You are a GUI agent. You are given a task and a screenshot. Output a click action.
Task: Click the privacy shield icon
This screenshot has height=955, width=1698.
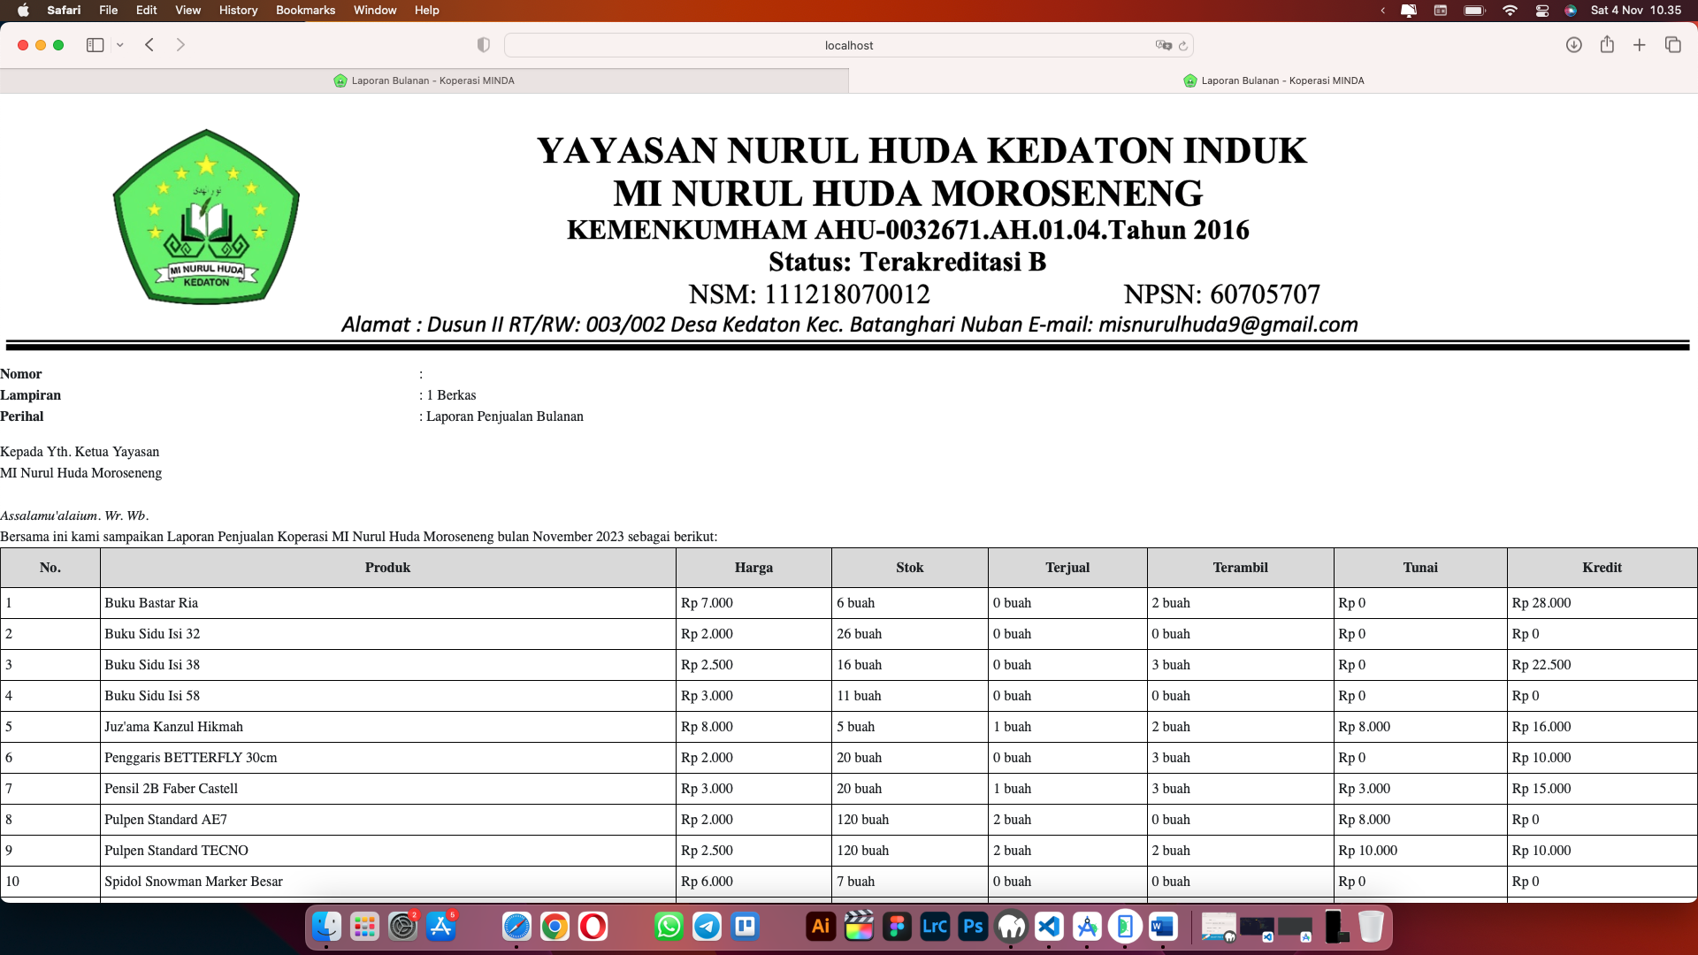pos(483,45)
